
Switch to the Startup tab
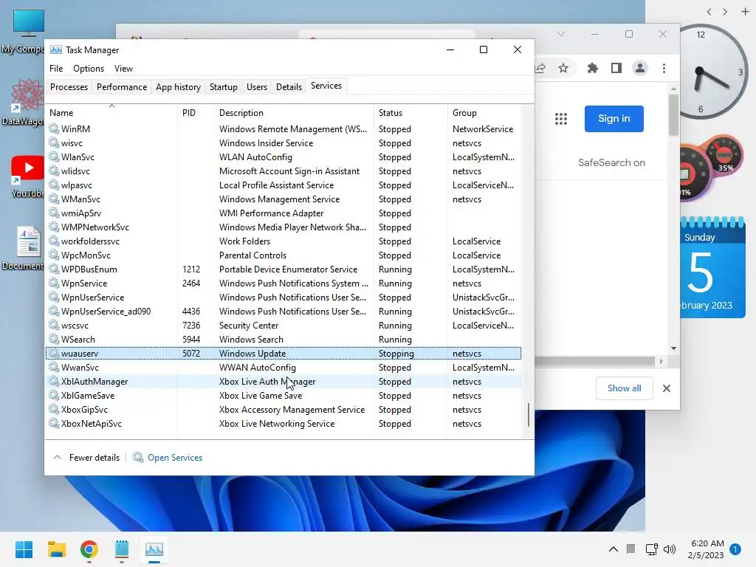(x=223, y=87)
